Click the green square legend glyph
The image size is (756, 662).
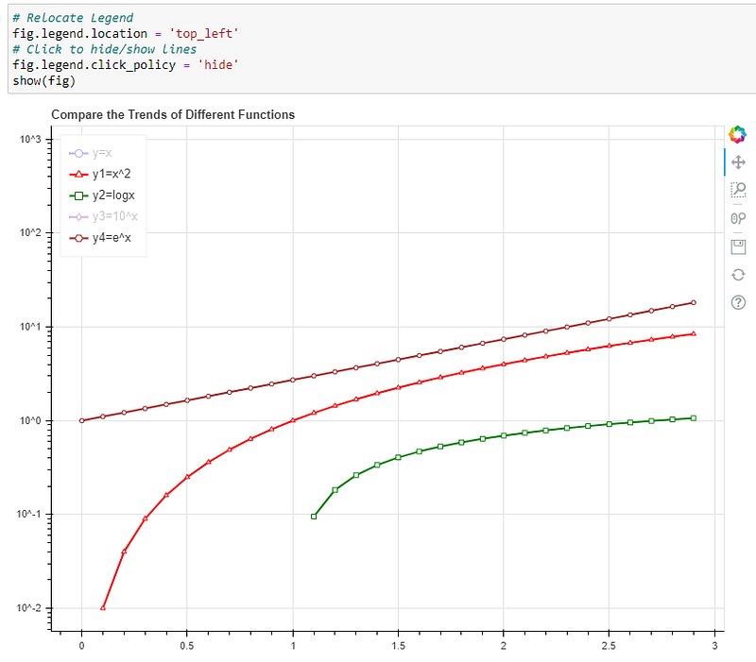tap(78, 195)
